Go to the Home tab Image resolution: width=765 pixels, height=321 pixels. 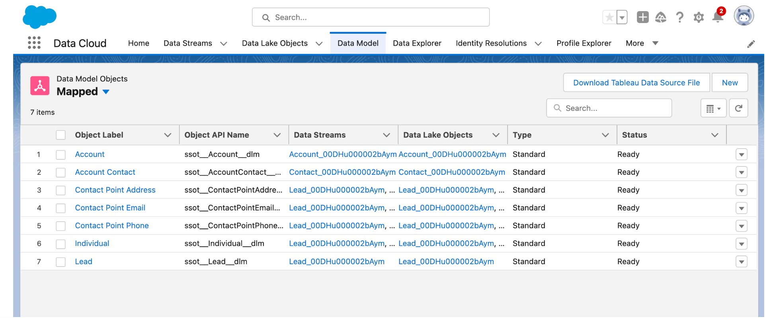coord(139,43)
